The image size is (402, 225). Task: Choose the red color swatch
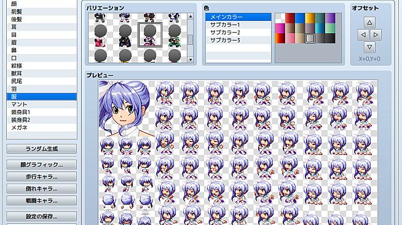tap(290, 18)
